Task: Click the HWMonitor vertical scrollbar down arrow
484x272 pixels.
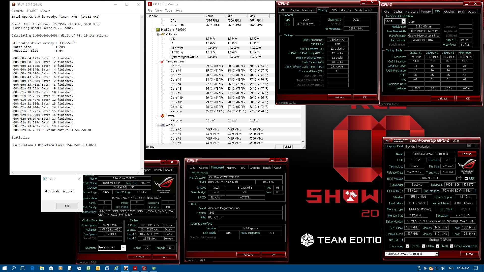Action: [x=303, y=142]
